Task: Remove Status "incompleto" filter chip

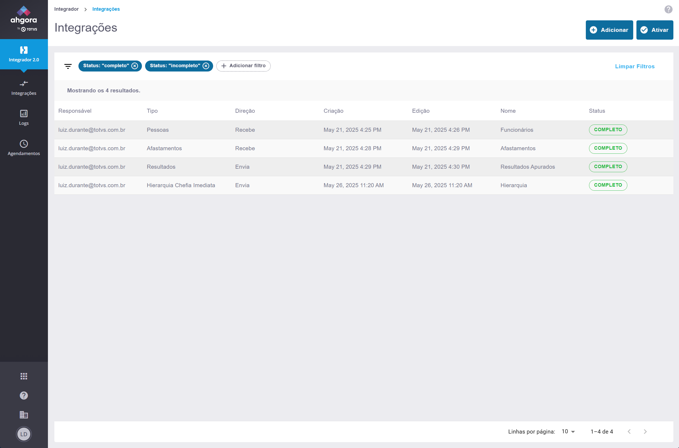Action: coord(206,66)
